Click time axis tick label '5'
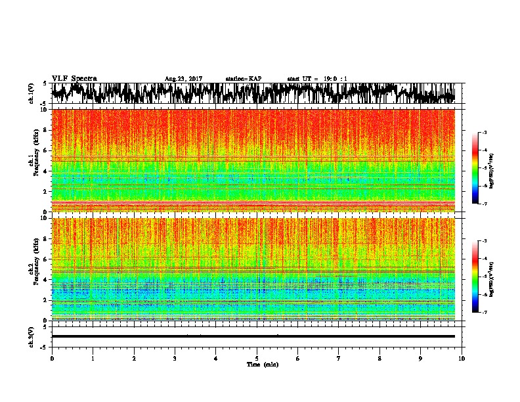Screen dimensions: 520x402 [x=257, y=359]
